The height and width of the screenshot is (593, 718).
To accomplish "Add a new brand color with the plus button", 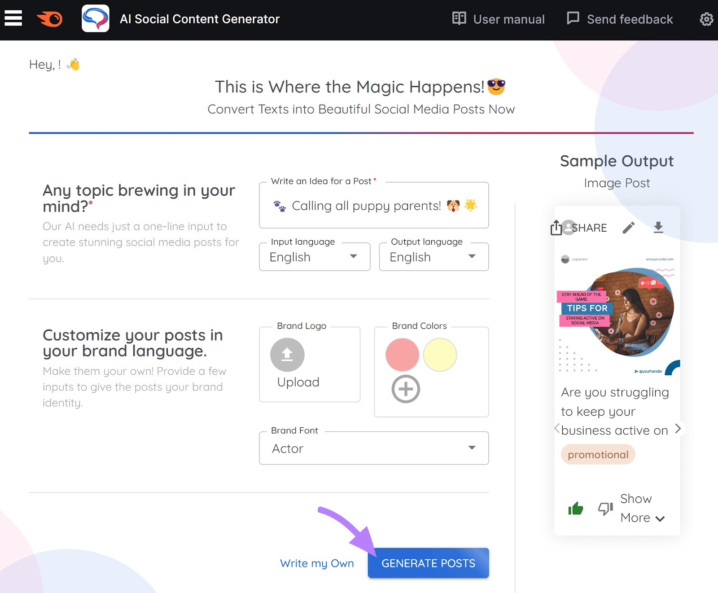I will (x=406, y=389).
